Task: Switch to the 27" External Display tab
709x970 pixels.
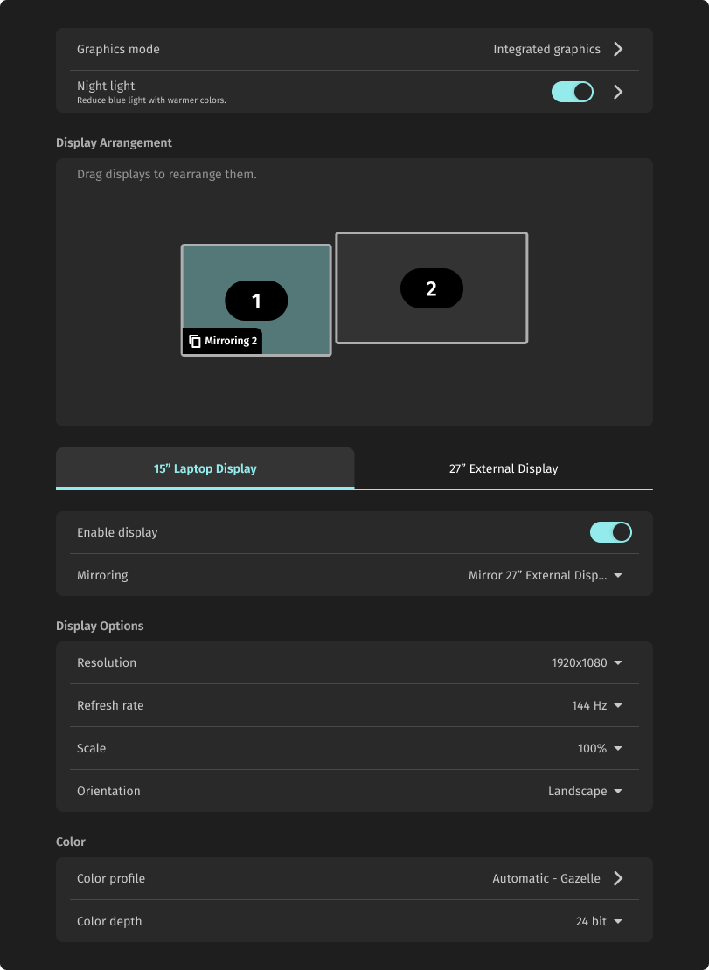Action: [x=504, y=468]
